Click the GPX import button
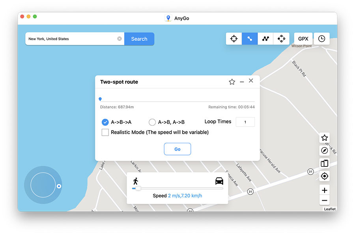Viewport: 355px width, 235px height. point(303,39)
